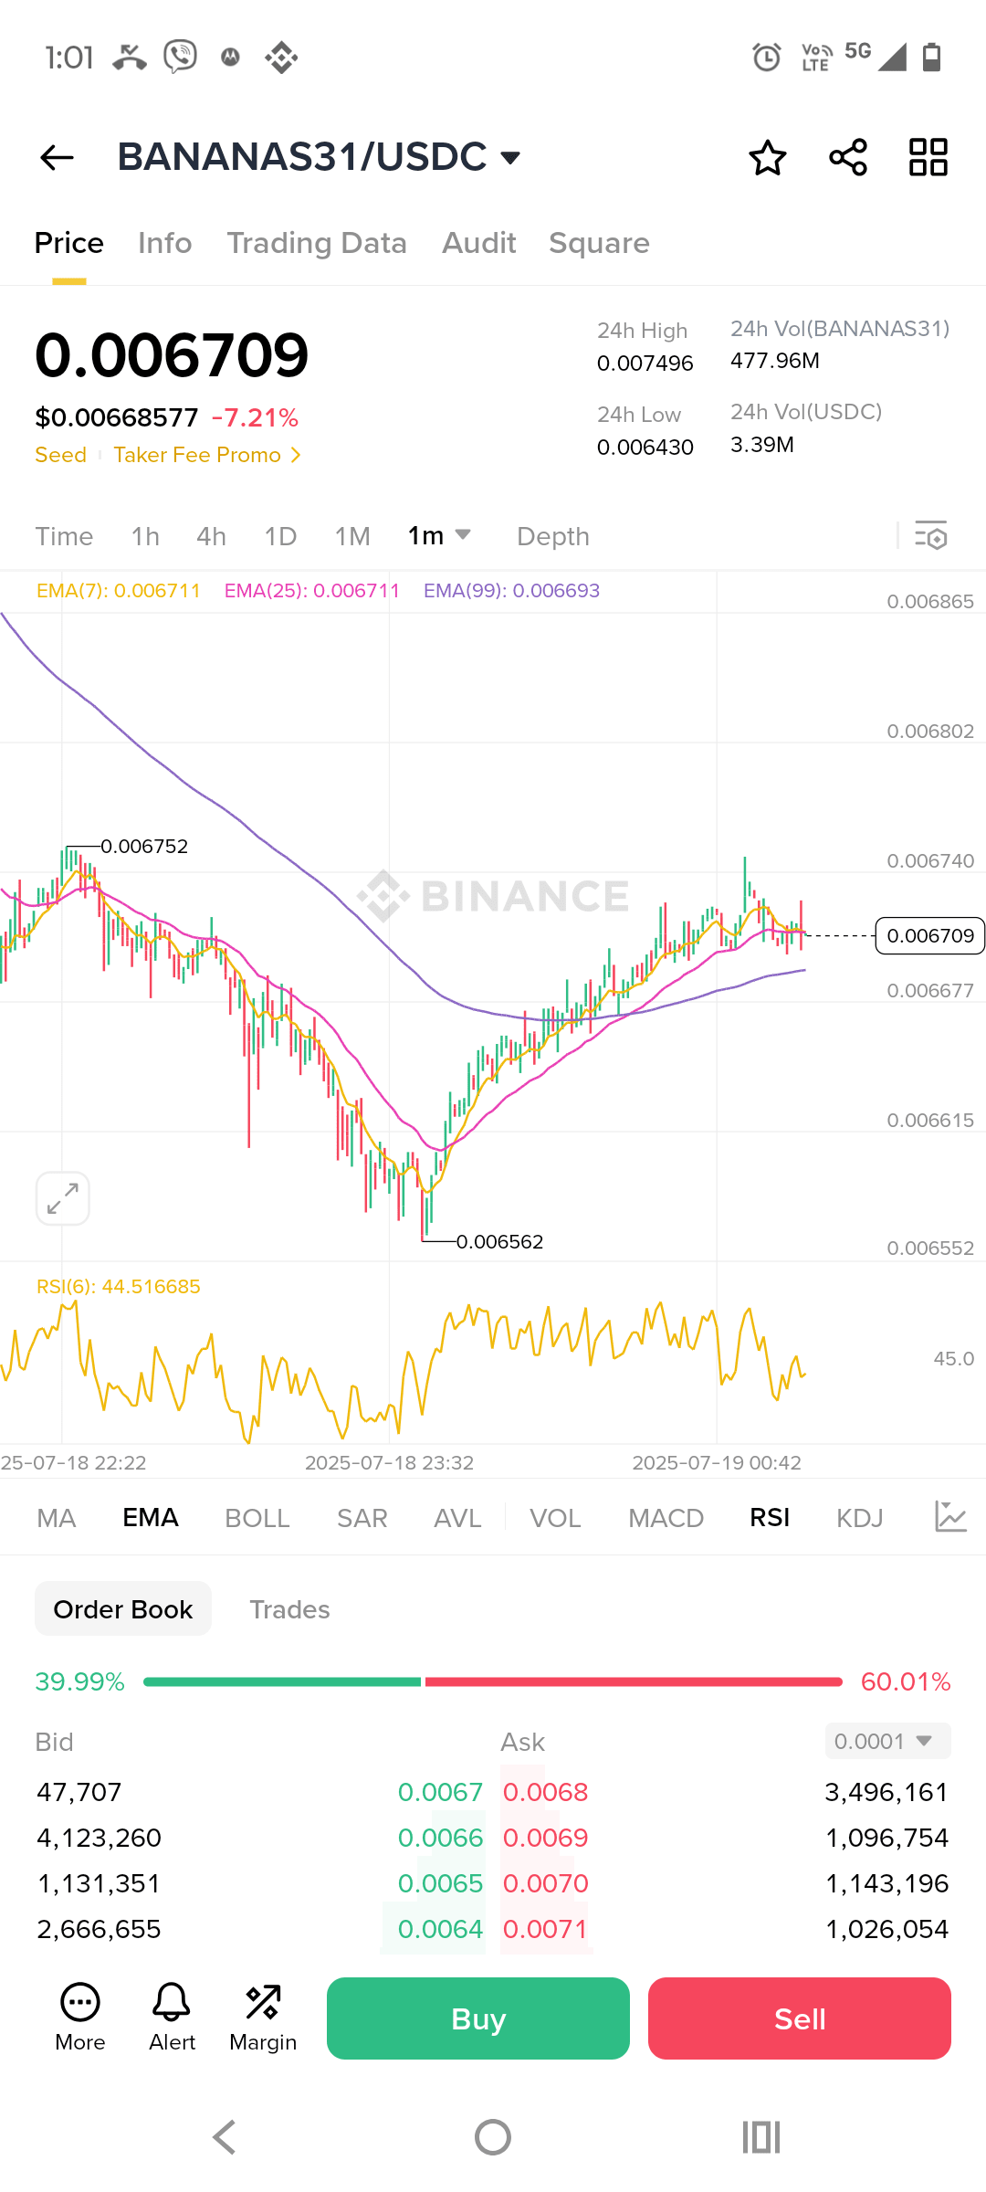The height and width of the screenshot is (2192, 986).
Task: Toggle the EMA indicator
Action: [151, 1518]
